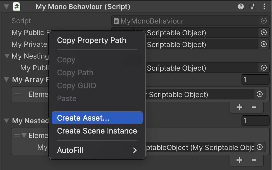The height and width of the screenshot is (170, 272).
Task: Open the AutoFill submenu
Action: [x=97, y=150]
